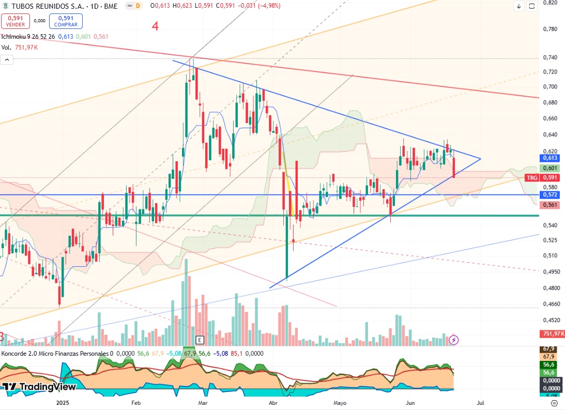Click the red 751,97K volume axis label

click(552, 334)
